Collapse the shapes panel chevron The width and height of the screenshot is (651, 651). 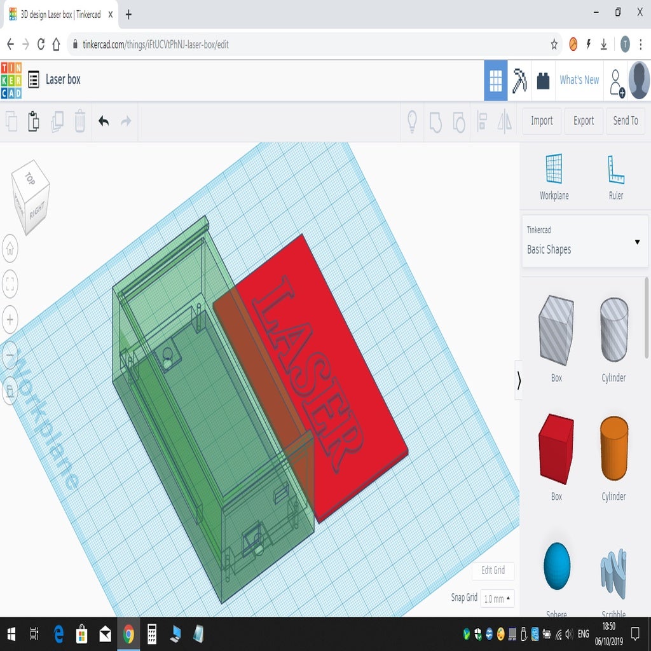click(x=519, y=381)
